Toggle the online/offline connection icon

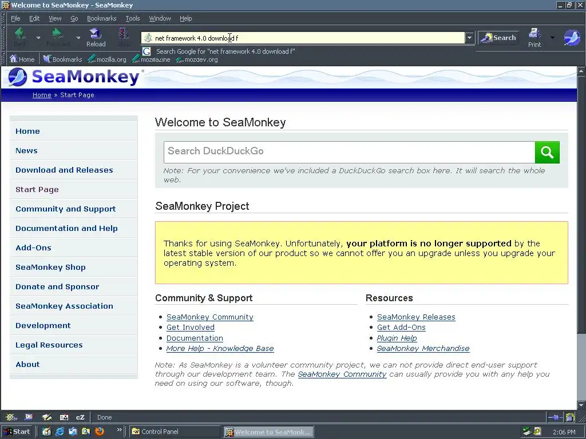[x=555, y=417]
